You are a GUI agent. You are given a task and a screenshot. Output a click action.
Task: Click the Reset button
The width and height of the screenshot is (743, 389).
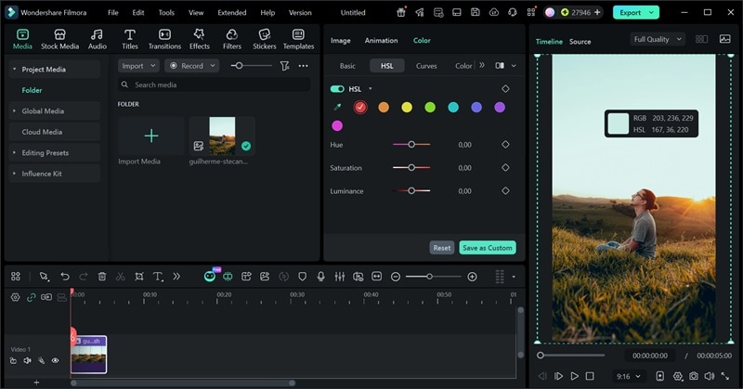(442, 248)
